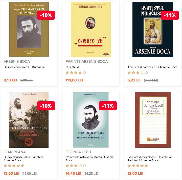Click the -10% badge on Duhovnicul de taina

coord(46,106)
